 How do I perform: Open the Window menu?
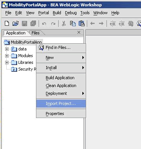[x=100, y=13]
